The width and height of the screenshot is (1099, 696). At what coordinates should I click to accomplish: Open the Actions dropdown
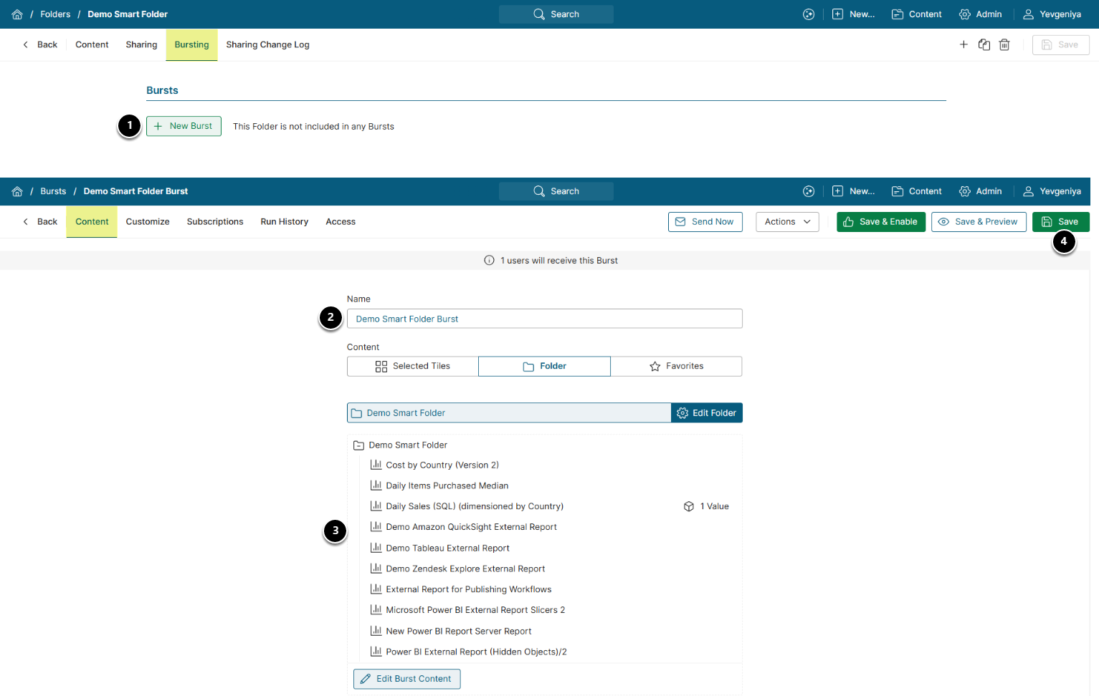tap(787, 222)
